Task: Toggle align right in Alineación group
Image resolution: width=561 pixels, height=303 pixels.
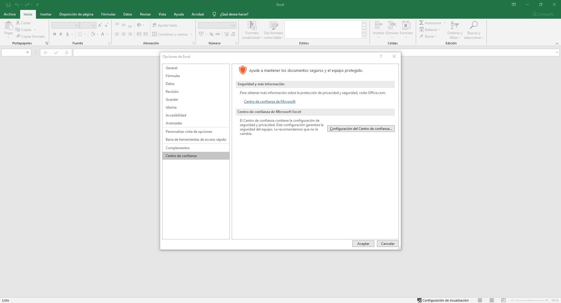Action: click(x=130, y=34)
